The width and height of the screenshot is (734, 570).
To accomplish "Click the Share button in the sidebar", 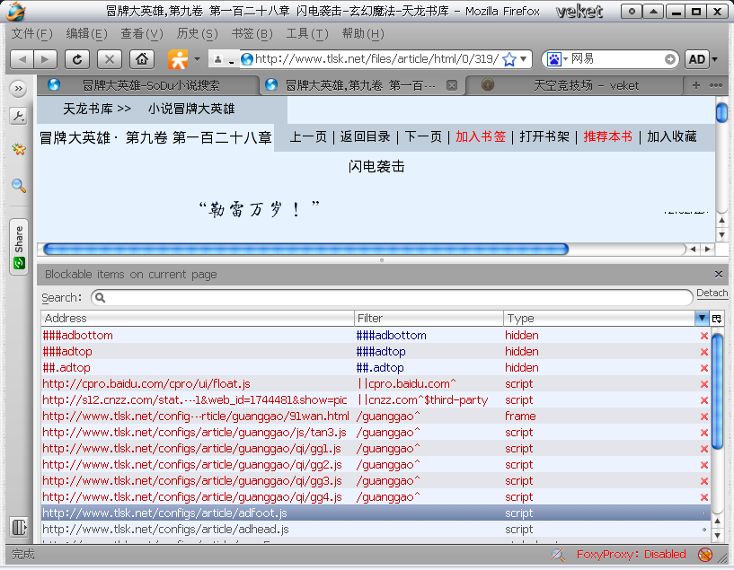I will tap(19, 247).
